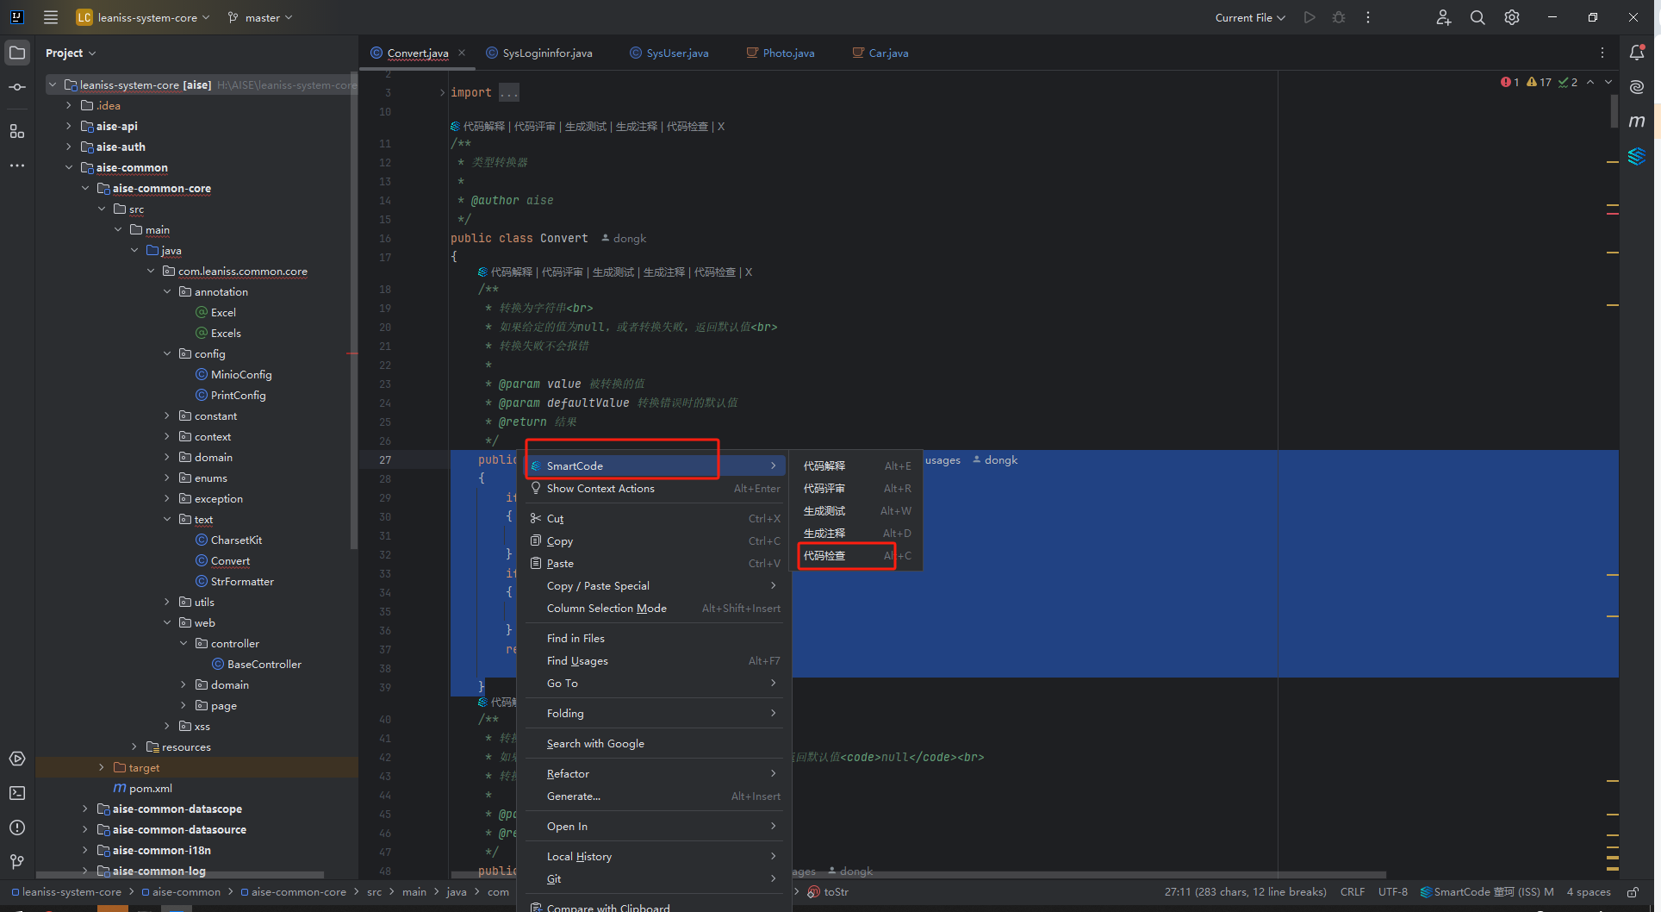Switch to Car.java tab

tap(880, 53)
